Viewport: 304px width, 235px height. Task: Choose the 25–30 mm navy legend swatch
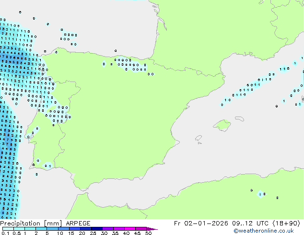coord(97,229)
